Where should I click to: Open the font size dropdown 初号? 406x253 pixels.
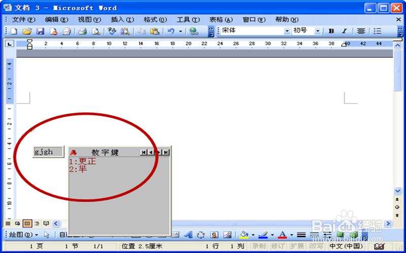click(318, 31)
